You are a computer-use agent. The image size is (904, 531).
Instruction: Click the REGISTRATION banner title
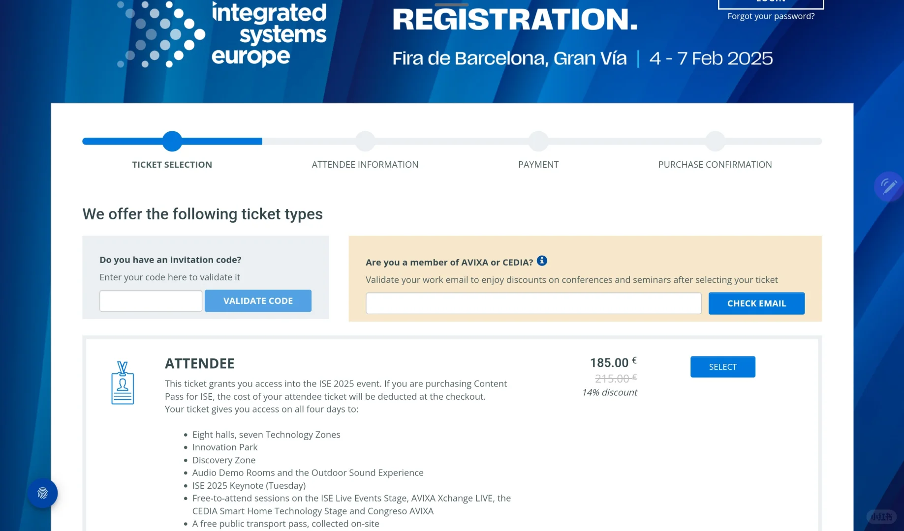point(515,19)
